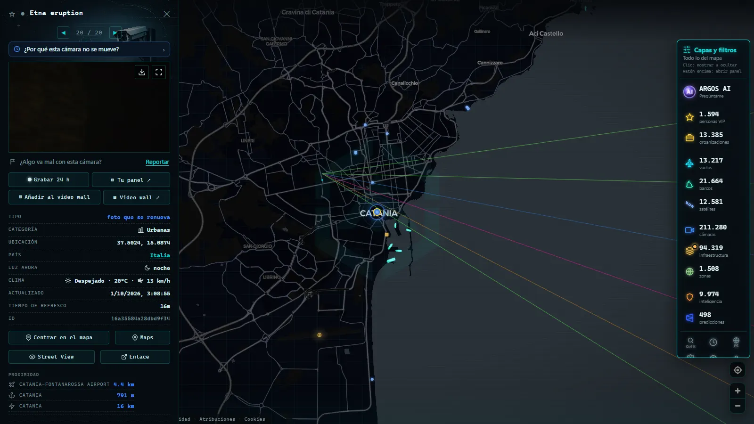Screen dimensions: 754x424
Task: Open the clock history icon
Action: [x=713, y=342]
